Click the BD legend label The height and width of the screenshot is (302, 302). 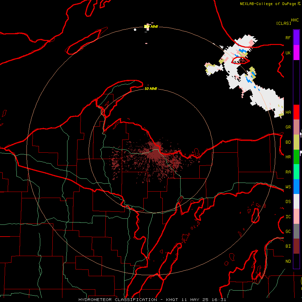pos(288,142)
